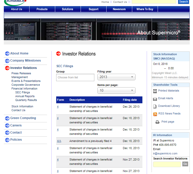Open Quarterly Results sidebar link
193x174 pixels.
coord(26,100)
